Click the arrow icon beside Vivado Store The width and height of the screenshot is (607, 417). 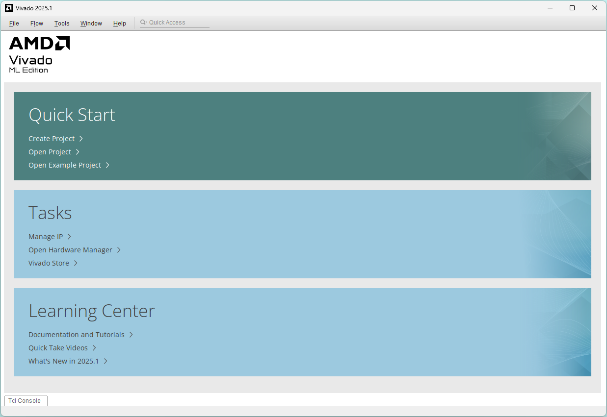click(76, 263)
